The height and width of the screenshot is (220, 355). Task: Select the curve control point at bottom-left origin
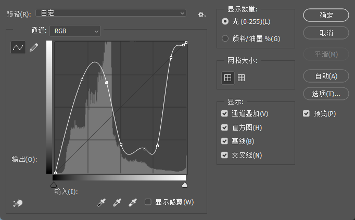coord(56,173)
